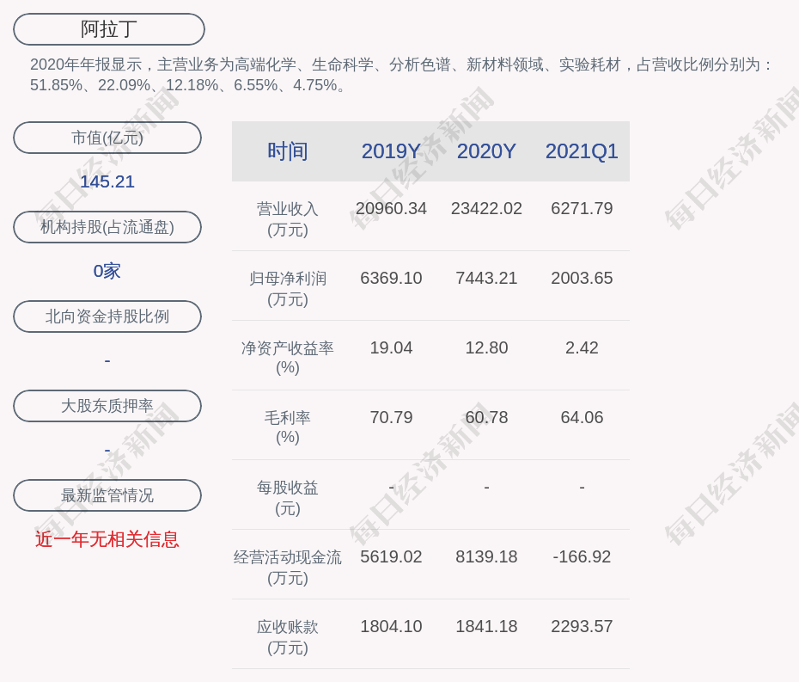Click revenue value 23422.02
This screenshot has width=799, height=682.
[x=486, y=209]
